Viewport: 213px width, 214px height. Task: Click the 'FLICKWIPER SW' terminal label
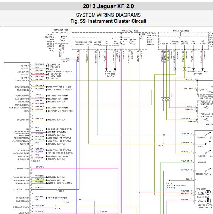[21, 138]
